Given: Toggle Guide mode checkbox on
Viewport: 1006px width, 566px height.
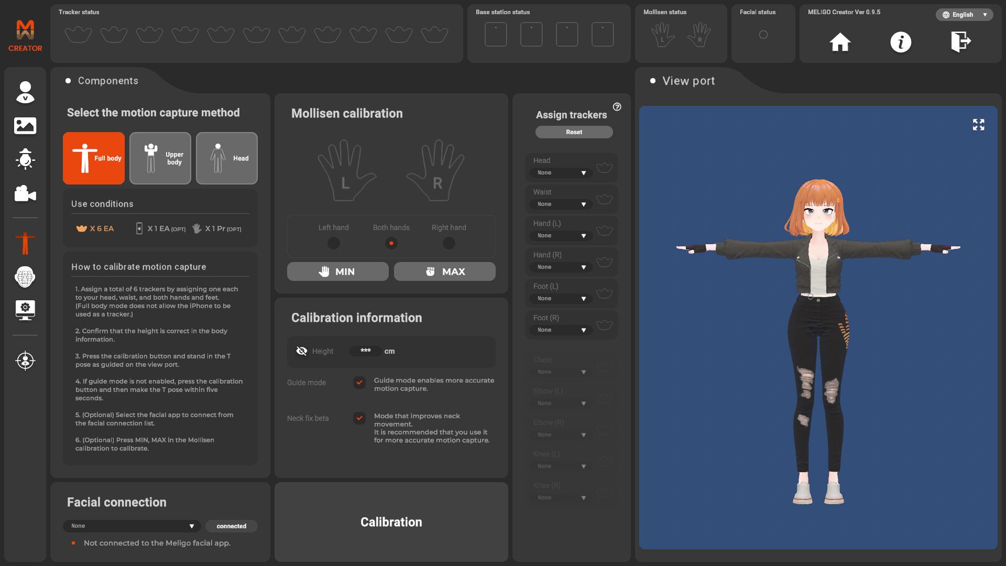Looking at the screenshot, I should tap(359, 382).
